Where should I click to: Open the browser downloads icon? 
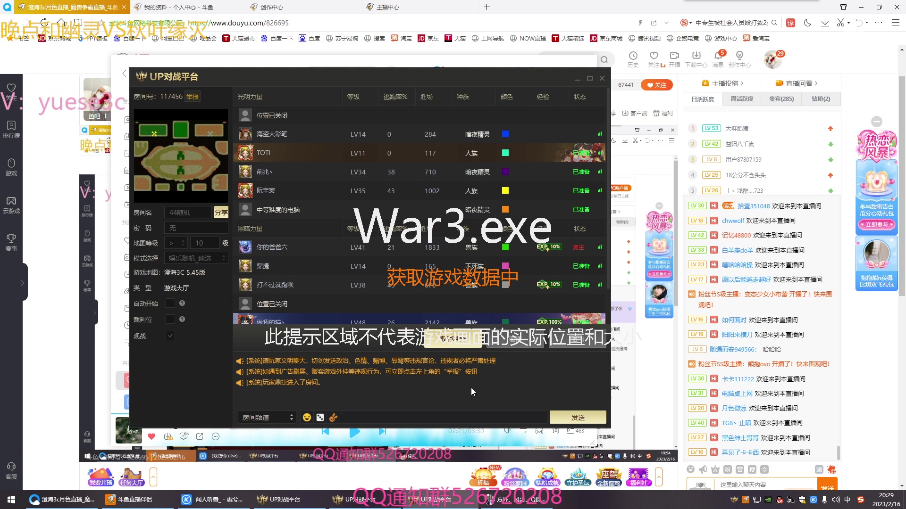click(825, 23)
